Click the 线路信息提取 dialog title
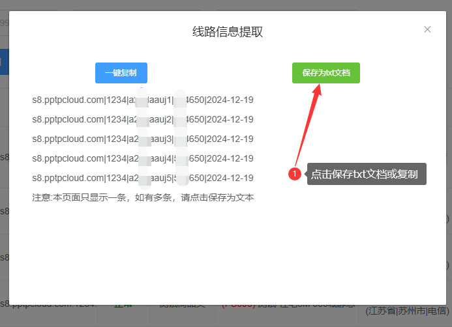452x327 pixels. pyautogui.click(x=228, y=32)
